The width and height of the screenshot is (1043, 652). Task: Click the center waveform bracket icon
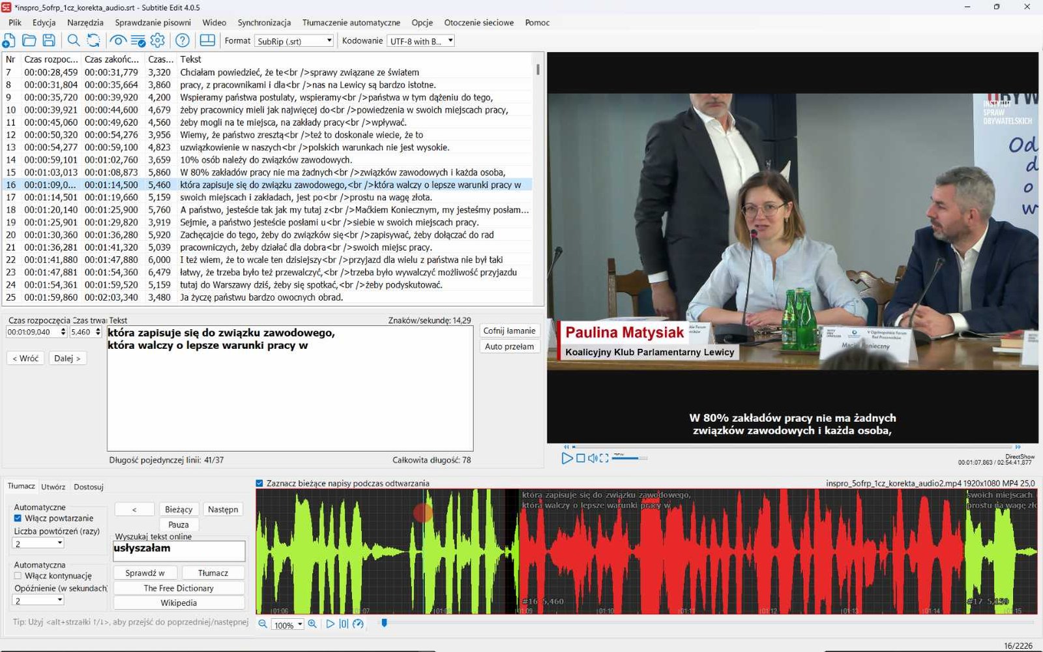tap(344, 624)
